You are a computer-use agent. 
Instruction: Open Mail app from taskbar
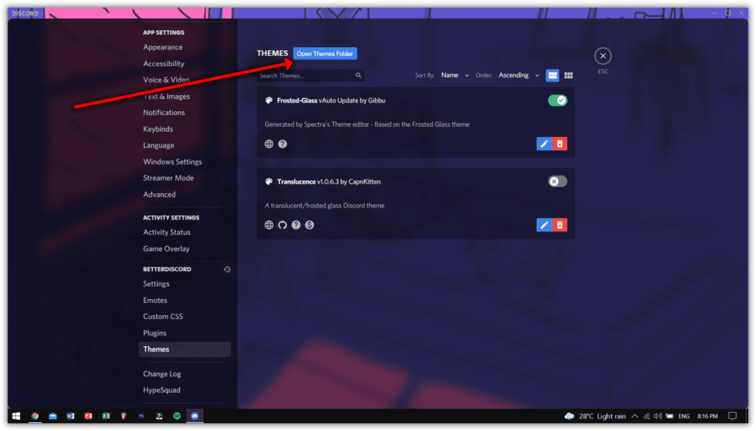pos(52,416)
